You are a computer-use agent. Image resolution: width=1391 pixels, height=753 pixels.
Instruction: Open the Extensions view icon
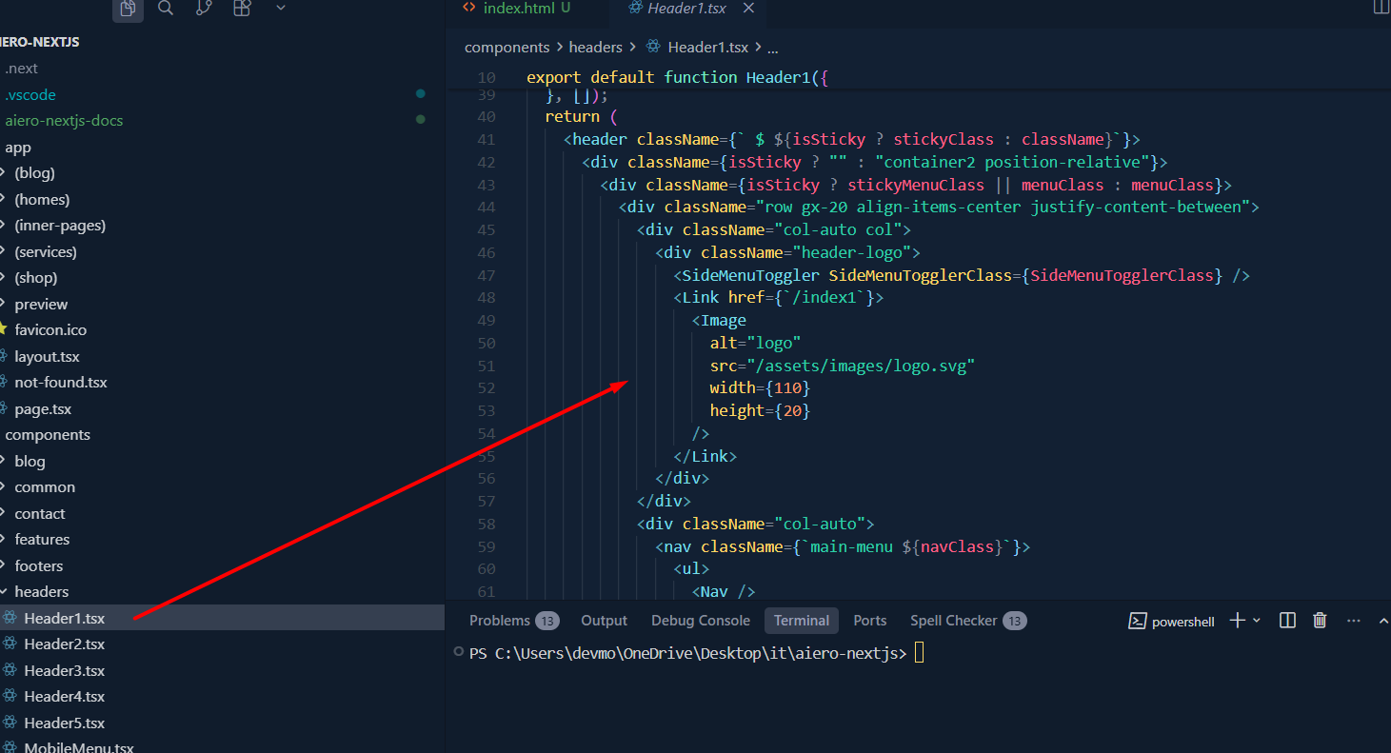pyautogui.click(x=242, y=9)
